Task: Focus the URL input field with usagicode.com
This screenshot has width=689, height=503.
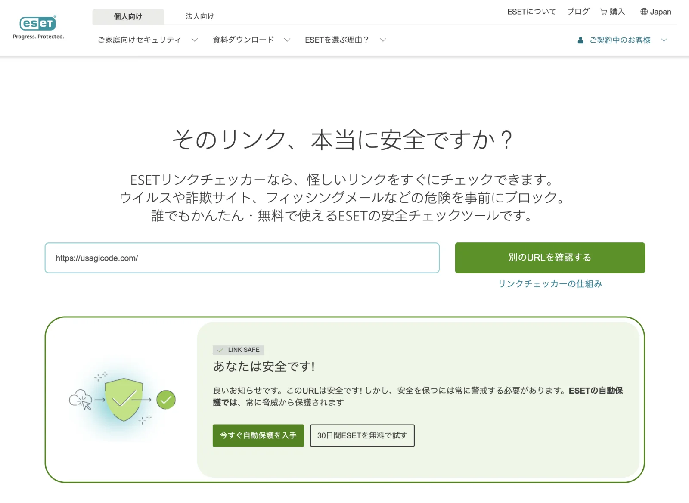Action: coord(242,258)
